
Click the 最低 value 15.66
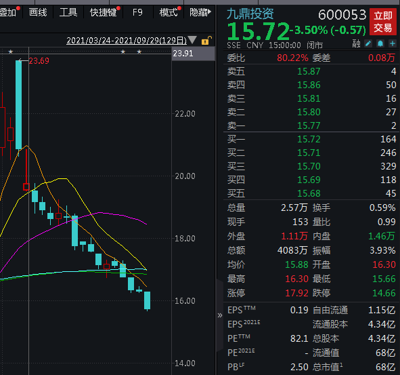point(384,279)
